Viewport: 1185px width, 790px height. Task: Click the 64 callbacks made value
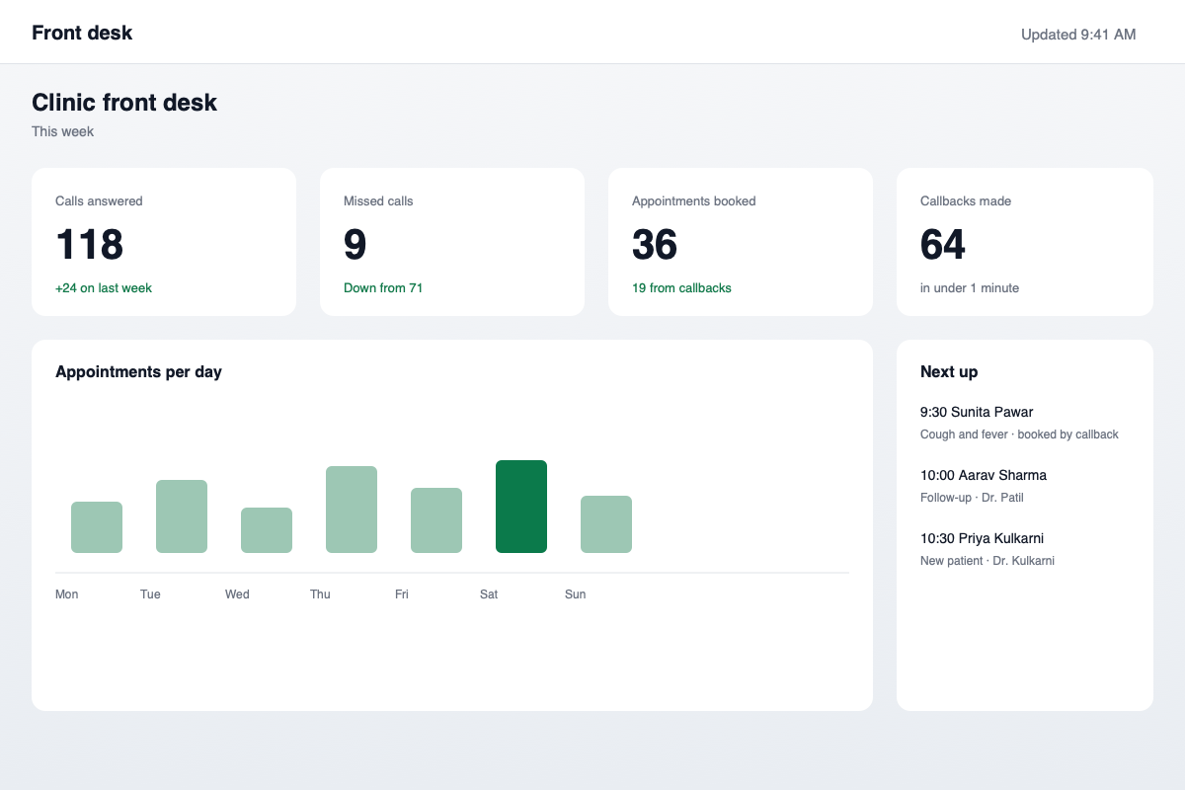click(943, 245)
